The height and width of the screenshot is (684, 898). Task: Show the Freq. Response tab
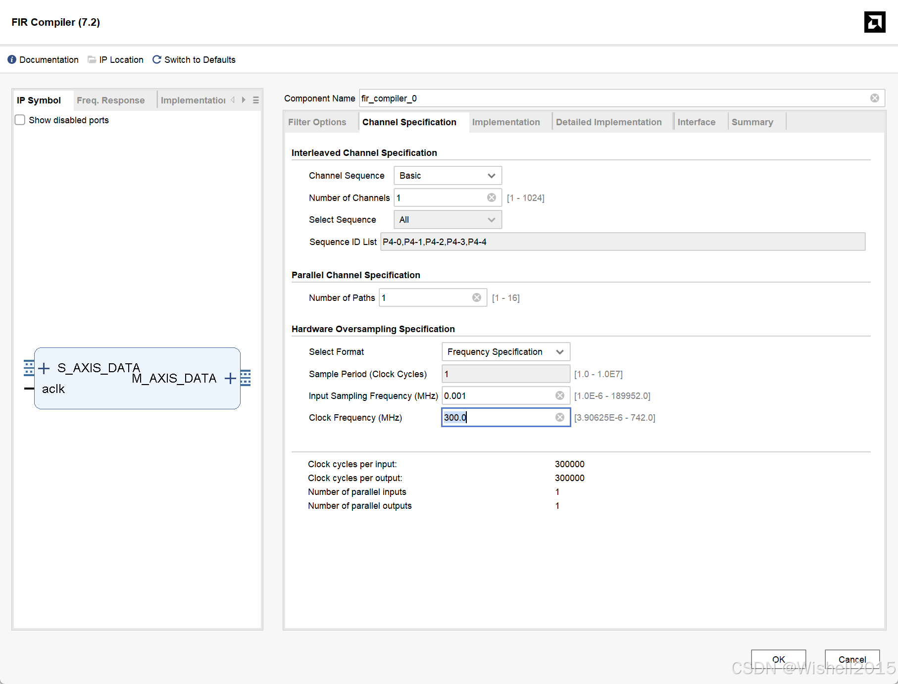click(111, 100)
